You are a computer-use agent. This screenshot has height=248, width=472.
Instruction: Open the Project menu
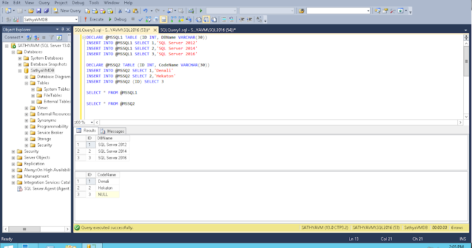61,3
